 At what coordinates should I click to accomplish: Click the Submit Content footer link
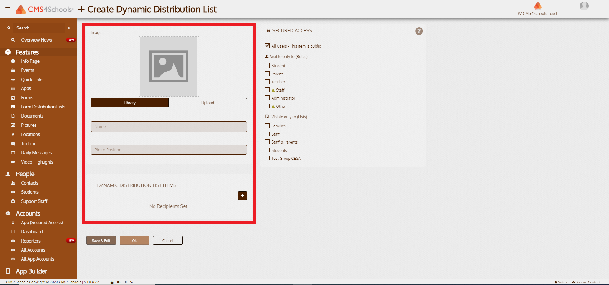586,282
